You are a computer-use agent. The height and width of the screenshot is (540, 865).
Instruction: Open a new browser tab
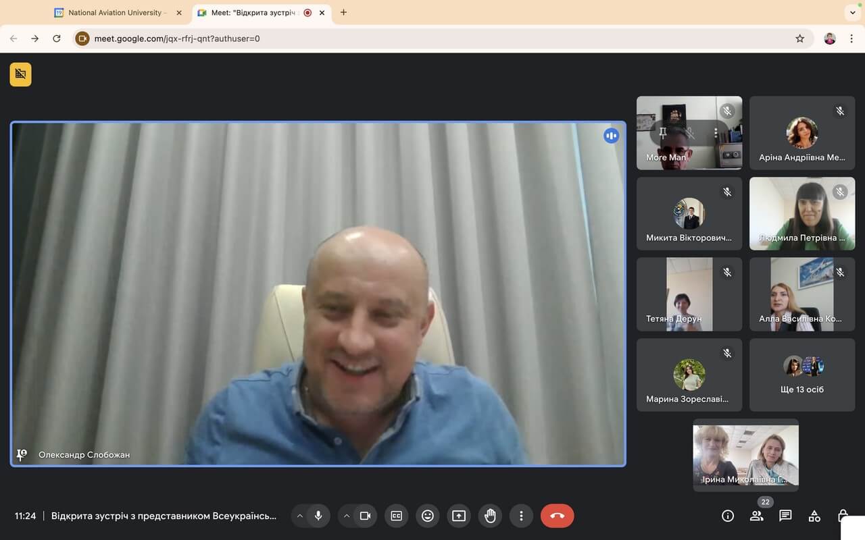[x=343, y=12]
